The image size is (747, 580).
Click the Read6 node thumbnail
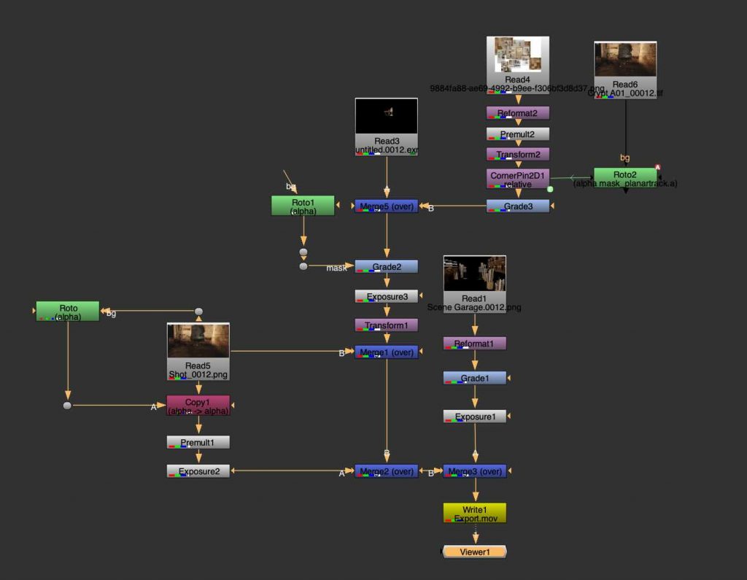point(625,60)
